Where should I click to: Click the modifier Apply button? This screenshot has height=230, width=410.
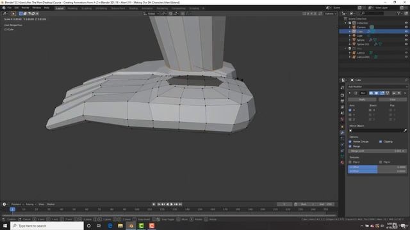[362, 100]
